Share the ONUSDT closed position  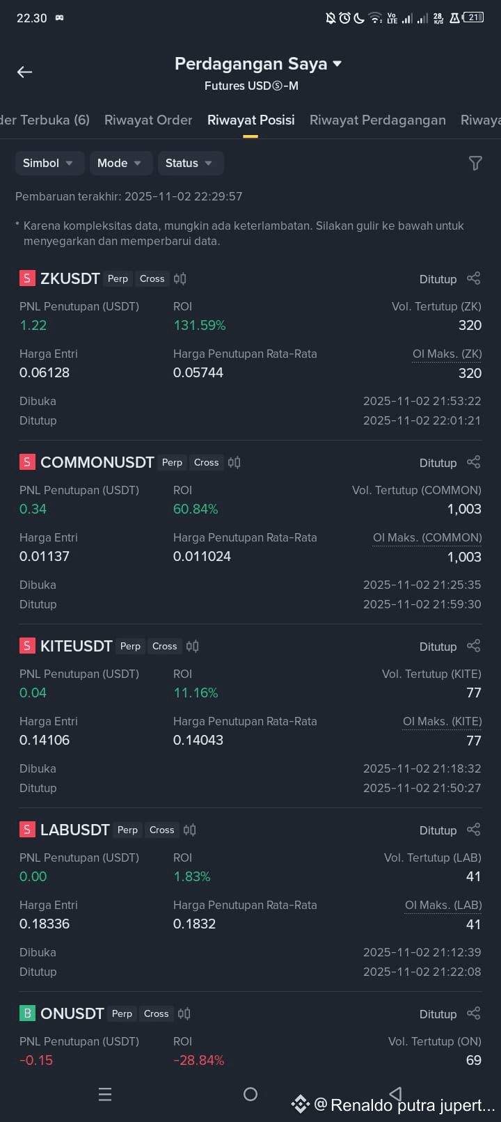tap(474, 1013)
